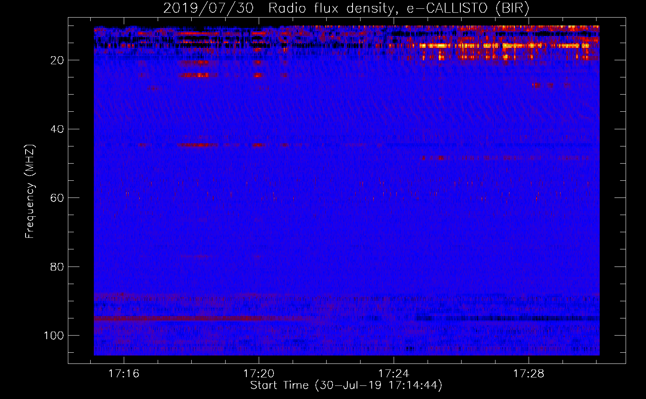The height and width of the screenshot is (399, 646).
Task: Click the 17:24 time tick label
Action: pyautogui.click(x=394, y=374)
